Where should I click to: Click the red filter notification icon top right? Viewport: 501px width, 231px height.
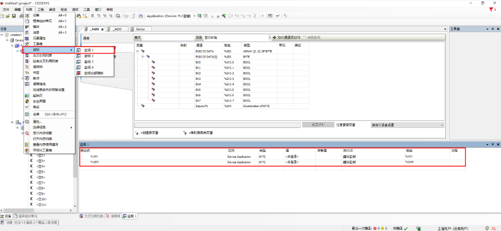(x=492, y=9)
